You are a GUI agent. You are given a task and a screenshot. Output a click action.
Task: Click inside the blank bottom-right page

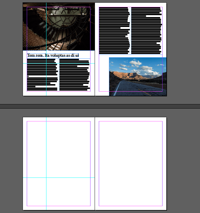tap(131, 163)
